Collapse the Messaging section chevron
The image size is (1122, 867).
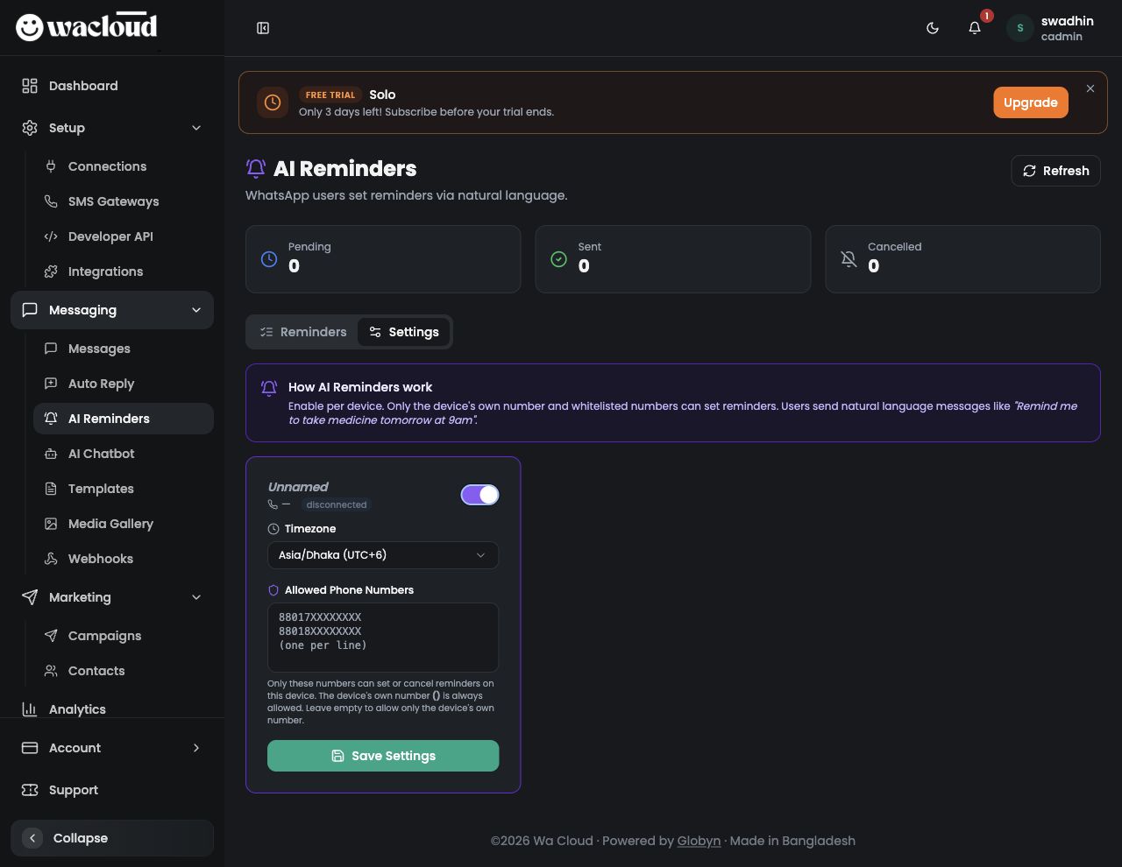[196, 310]
